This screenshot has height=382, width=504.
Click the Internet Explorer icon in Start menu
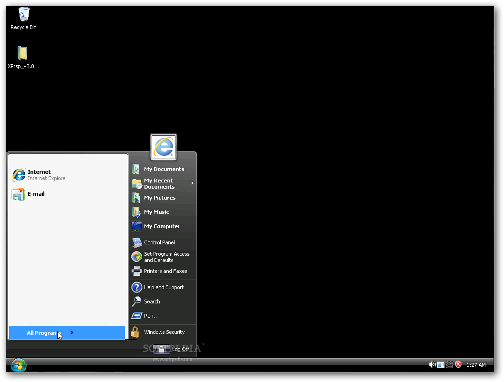(x=19, y=175)
